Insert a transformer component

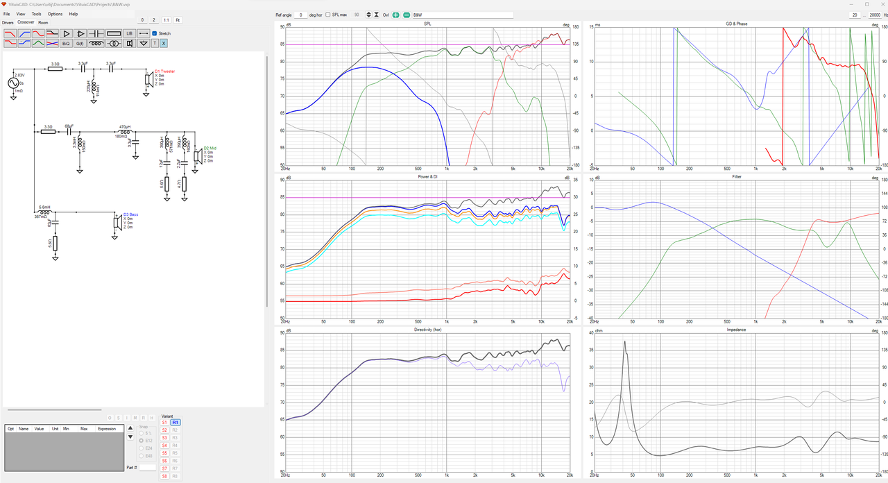tap(114, 44)
